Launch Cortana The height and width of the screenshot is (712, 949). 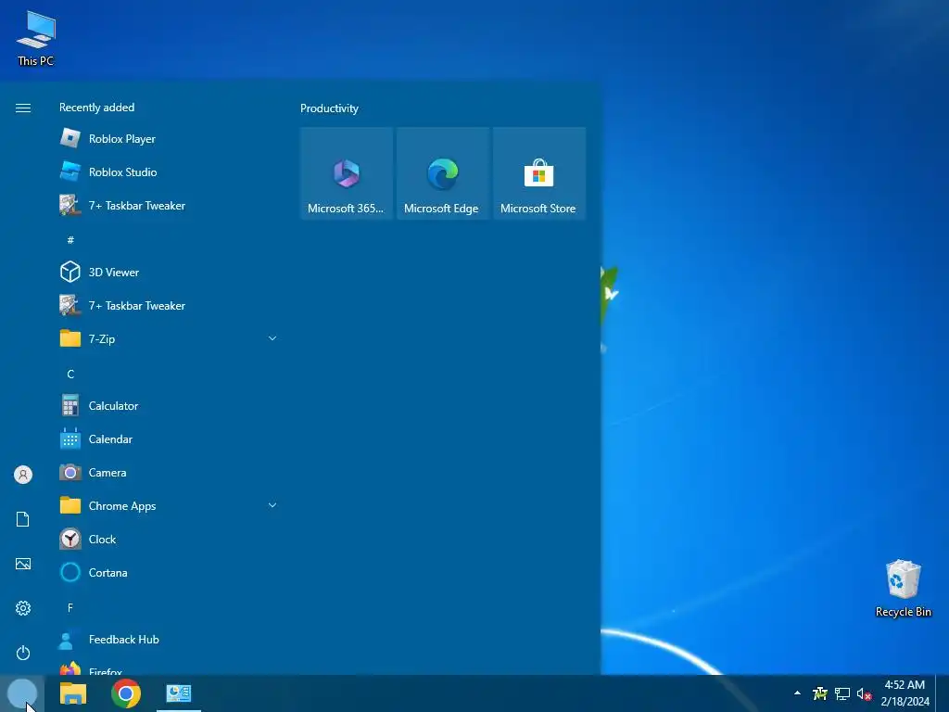pyautogui.click(x=167, y=572)
